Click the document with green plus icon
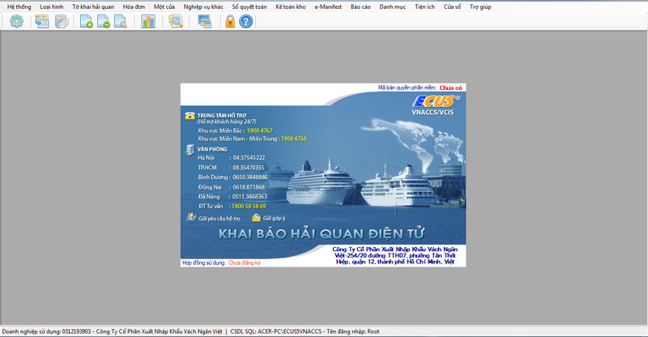Screen dimensions: 648x337 click(x=86, y=21)
